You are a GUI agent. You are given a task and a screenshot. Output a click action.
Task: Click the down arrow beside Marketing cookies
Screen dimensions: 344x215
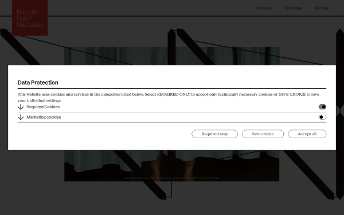pyautogui.click(x=21, y=117)
